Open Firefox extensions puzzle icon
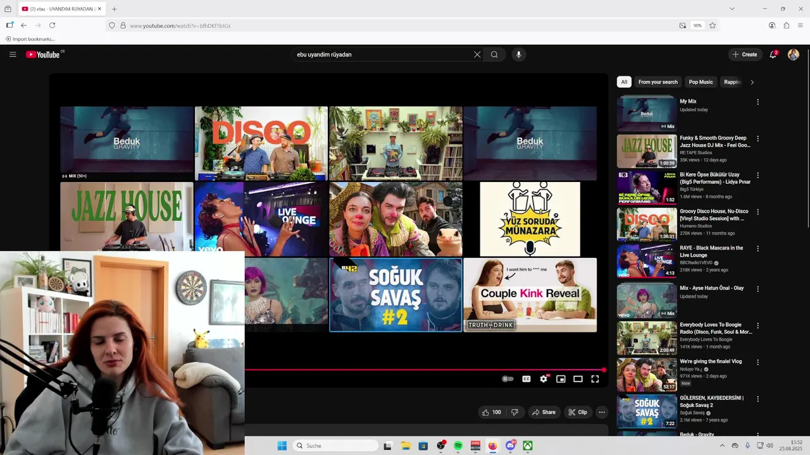This screenshot has height=455, width=810. [786, 25]
